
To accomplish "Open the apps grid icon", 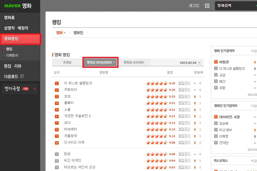I will [x=207, y=6].
